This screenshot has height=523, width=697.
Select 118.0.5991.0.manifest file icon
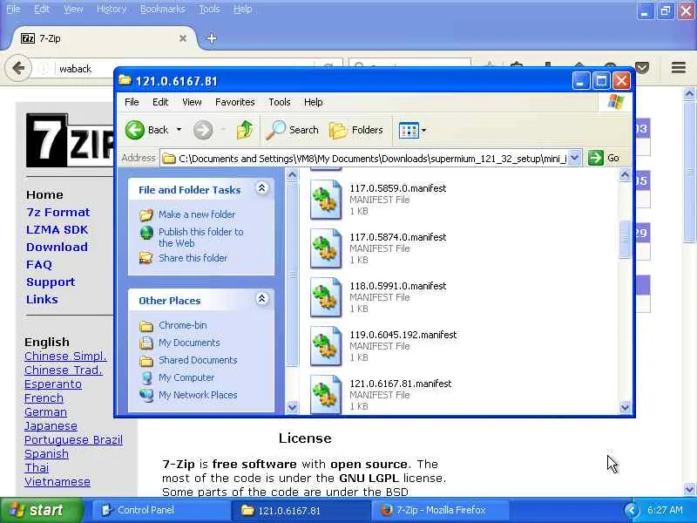coord(326,297)
